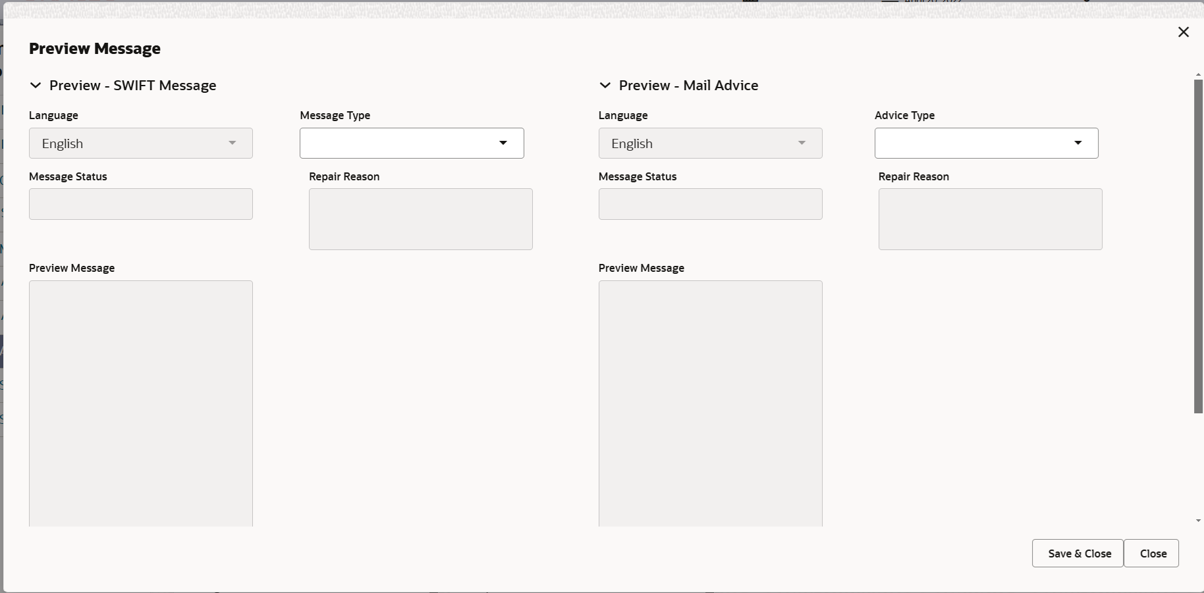Image resolution: width=1204 pixels, height=593 pixels.
Task: Close the Preview Message dialog with X
Action: click(x=1183, y=32)
